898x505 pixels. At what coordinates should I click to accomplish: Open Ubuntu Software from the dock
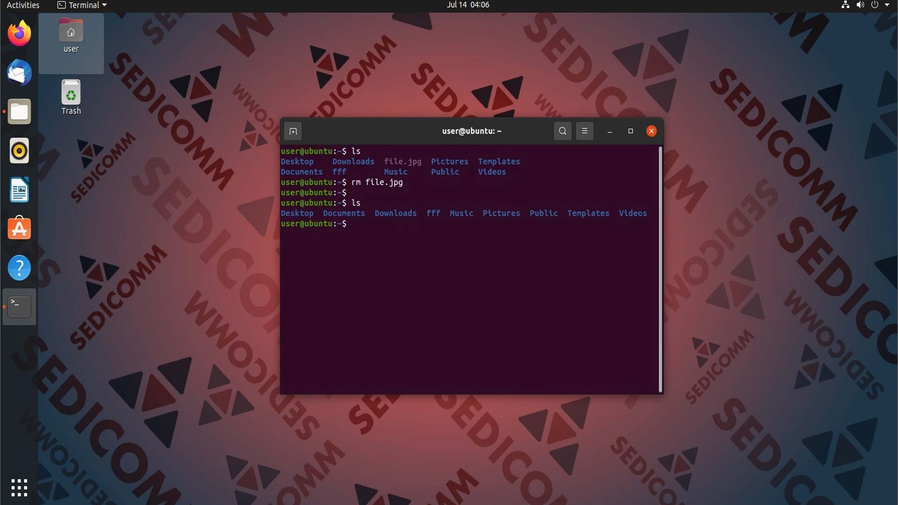(19, 228)
